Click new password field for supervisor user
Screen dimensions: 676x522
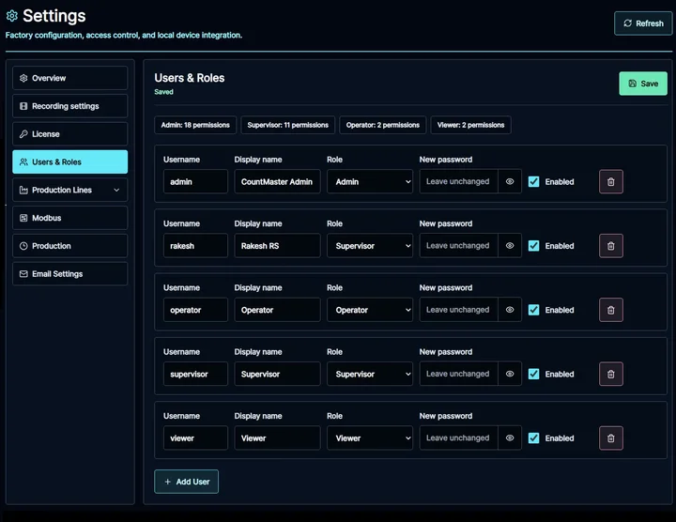(459, 375)
